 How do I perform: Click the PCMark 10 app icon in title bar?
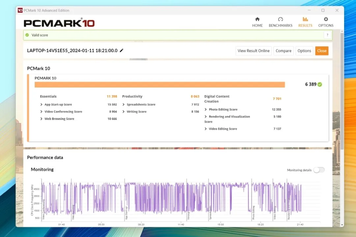pos(20,10)
